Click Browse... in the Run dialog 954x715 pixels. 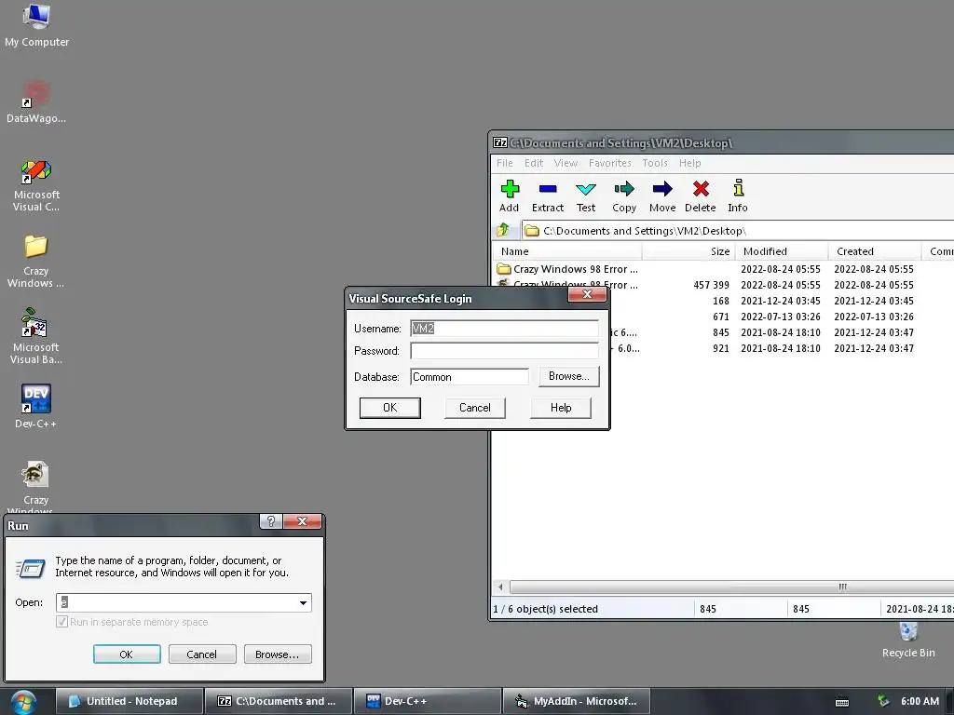pyautogui.click(x=278, y=654)
